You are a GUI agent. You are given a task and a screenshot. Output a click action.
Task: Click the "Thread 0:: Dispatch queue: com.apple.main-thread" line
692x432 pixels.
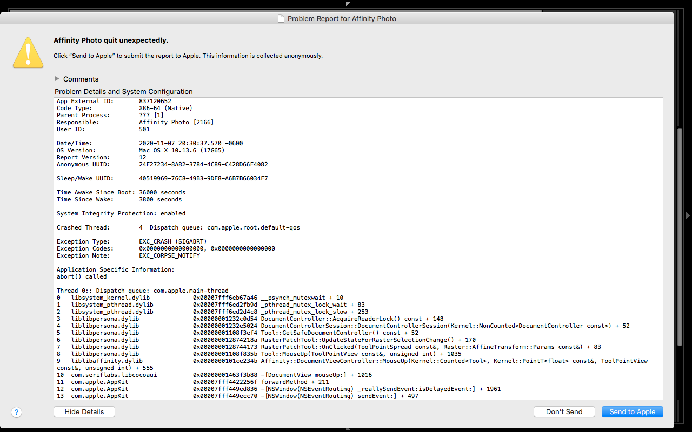pos(143,291)
